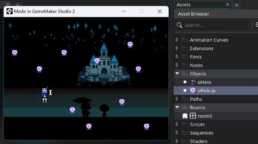
Task: Click the GameMaker logo in title bar
Action: click(x=10, y=11)
